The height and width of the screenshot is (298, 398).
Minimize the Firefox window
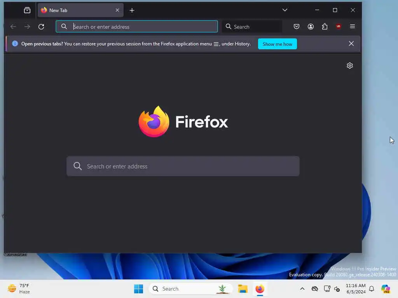pos(317,10)
